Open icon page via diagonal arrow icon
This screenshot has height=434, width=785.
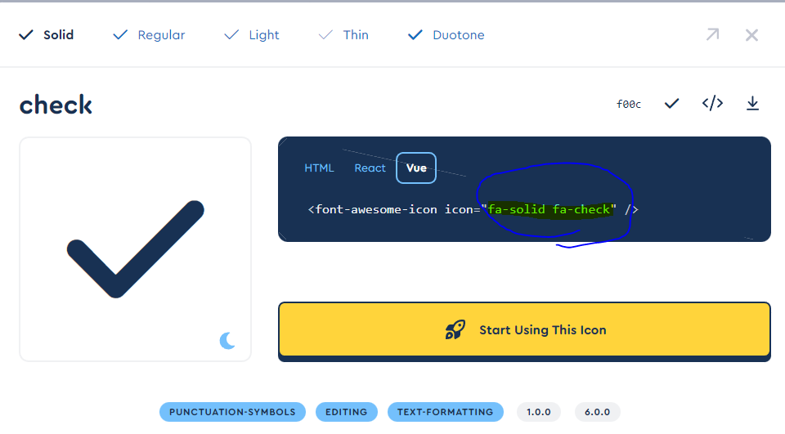[x=712, y=34]
